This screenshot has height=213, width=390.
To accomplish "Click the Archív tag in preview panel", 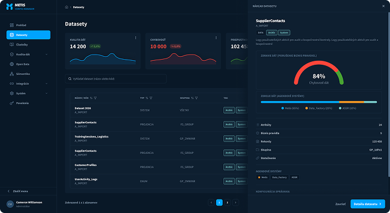I will pos(272,32).
